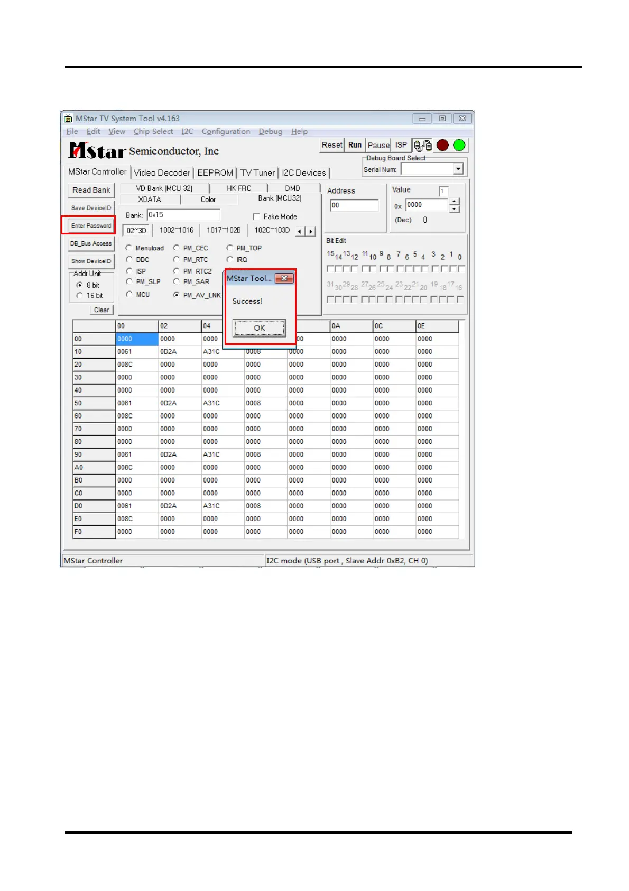Click the Read Bank button
This screenshot has height=891, width=629.
coord(91,190)
